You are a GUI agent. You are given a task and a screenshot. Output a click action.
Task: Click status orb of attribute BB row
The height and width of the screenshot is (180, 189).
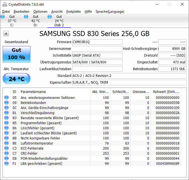[6, 138]
